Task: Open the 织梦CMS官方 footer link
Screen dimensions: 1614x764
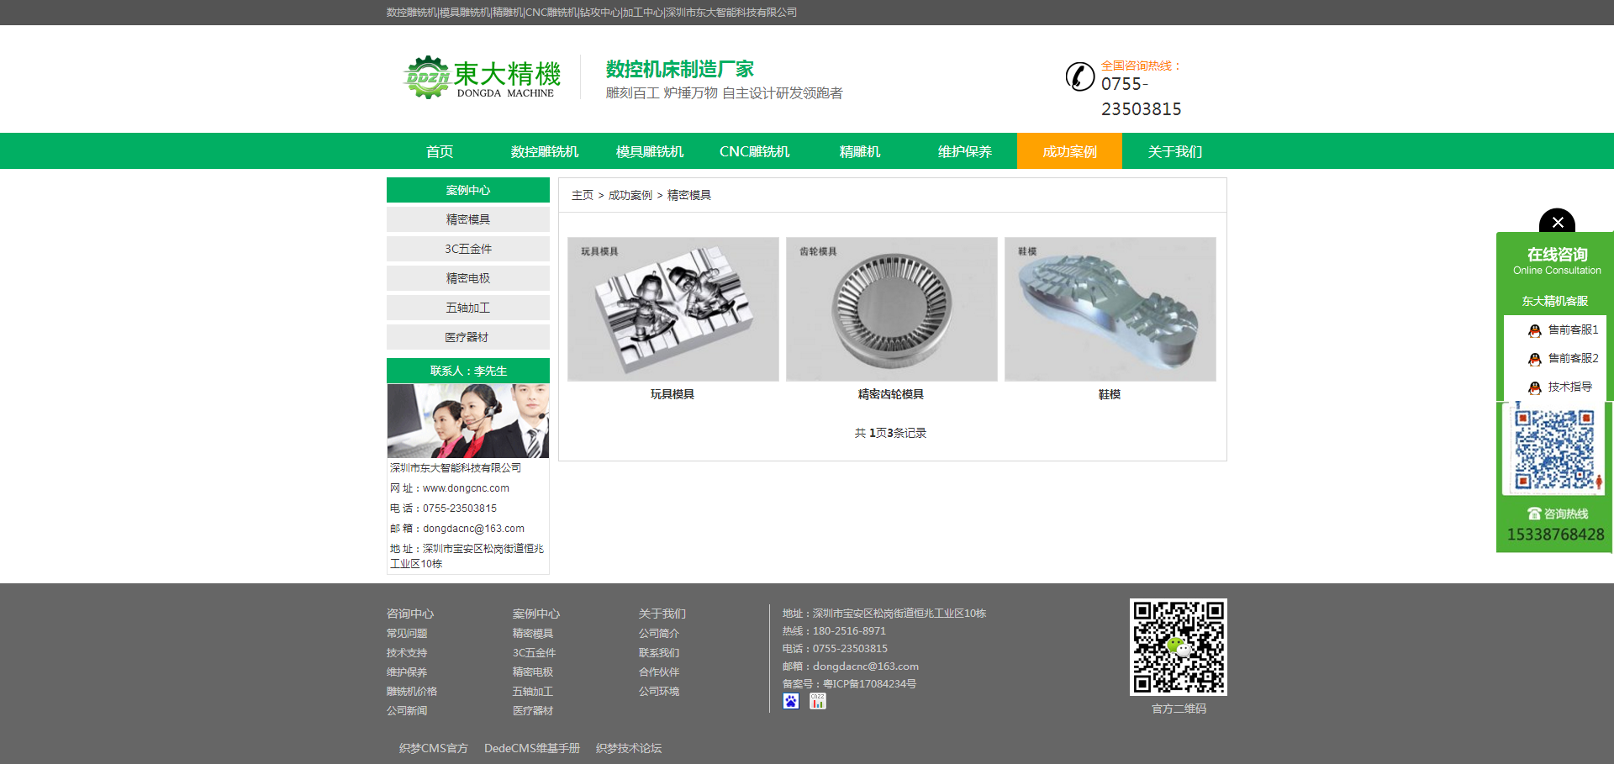Action: 432,747
